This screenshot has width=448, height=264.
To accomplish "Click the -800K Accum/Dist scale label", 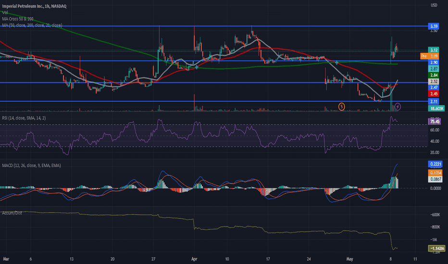I will coord(435,227).
